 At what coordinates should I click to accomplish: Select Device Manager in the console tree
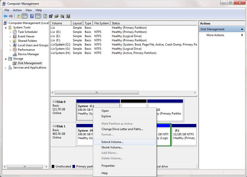tap(28, 54)
